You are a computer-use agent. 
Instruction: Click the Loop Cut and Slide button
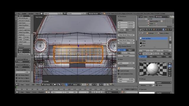click(24, 30)
